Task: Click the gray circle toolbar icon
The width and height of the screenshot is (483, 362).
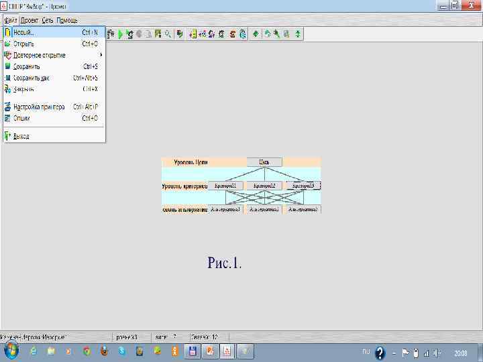Action: [139, 34]
